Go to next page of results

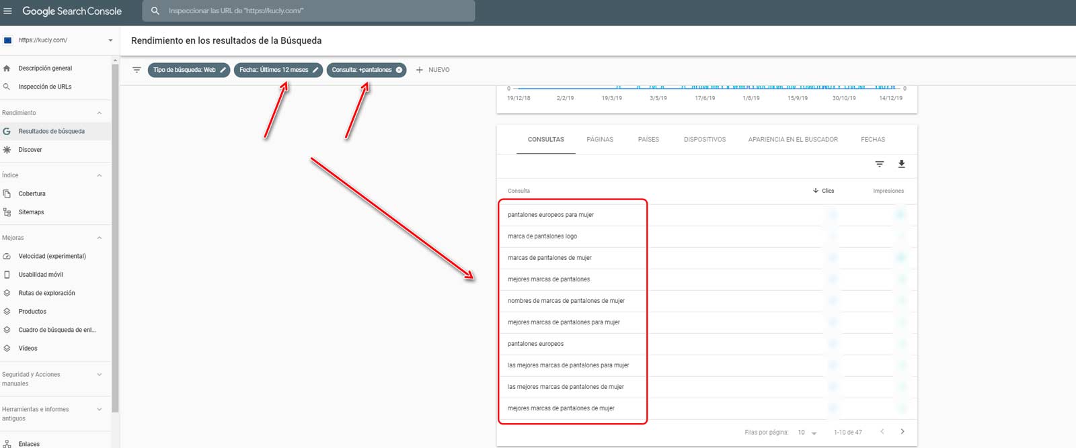point(902,432)
